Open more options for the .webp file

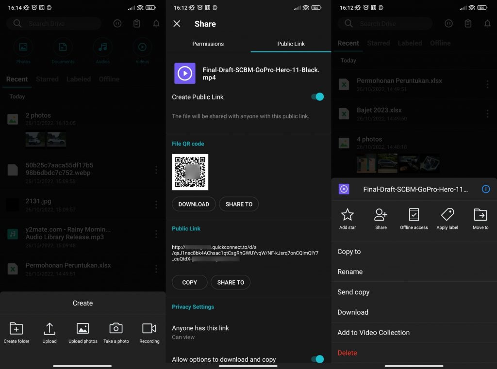click(156, 170)
